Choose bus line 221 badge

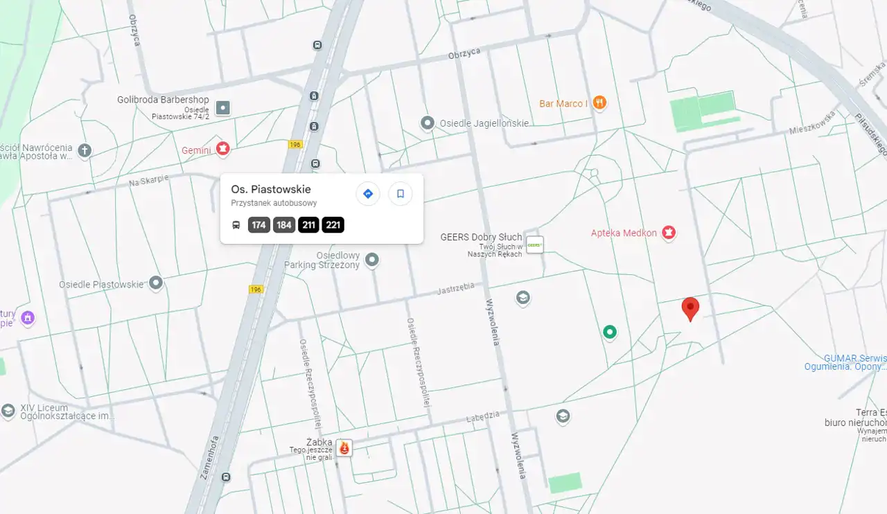click(333, 225)
